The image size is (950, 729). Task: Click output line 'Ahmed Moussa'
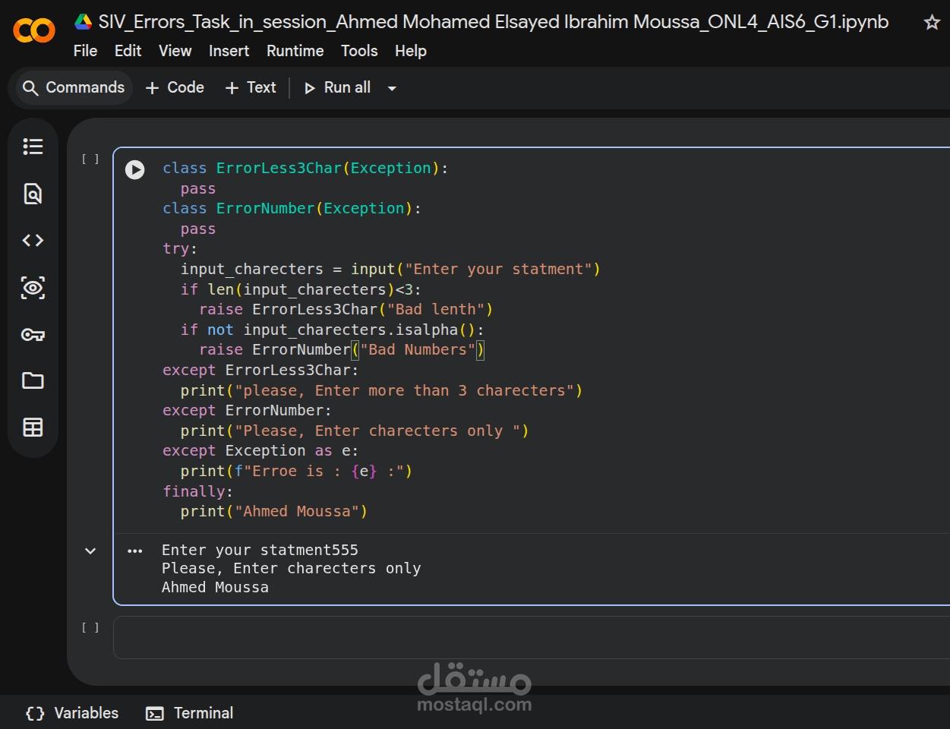click(x=215, y=587)
